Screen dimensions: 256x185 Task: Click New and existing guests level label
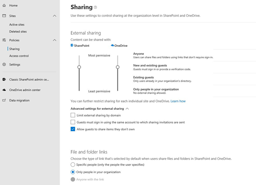pos(150,65)
